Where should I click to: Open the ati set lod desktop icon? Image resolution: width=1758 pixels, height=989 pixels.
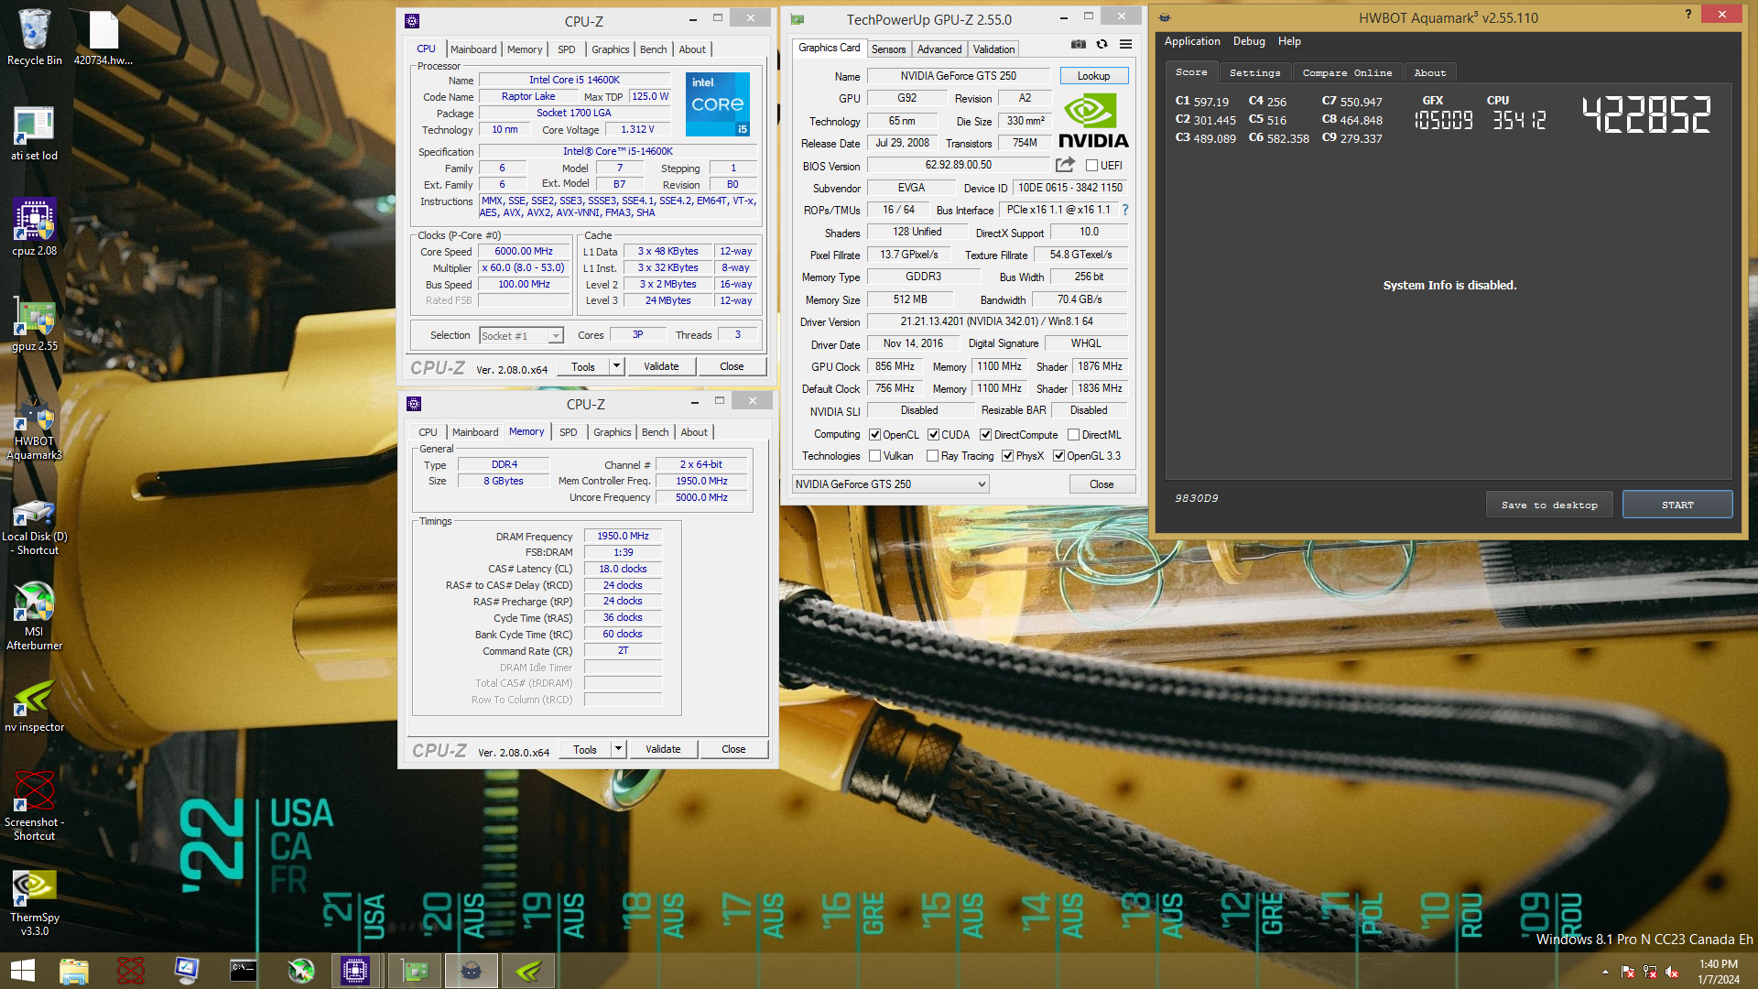(34, 133)
